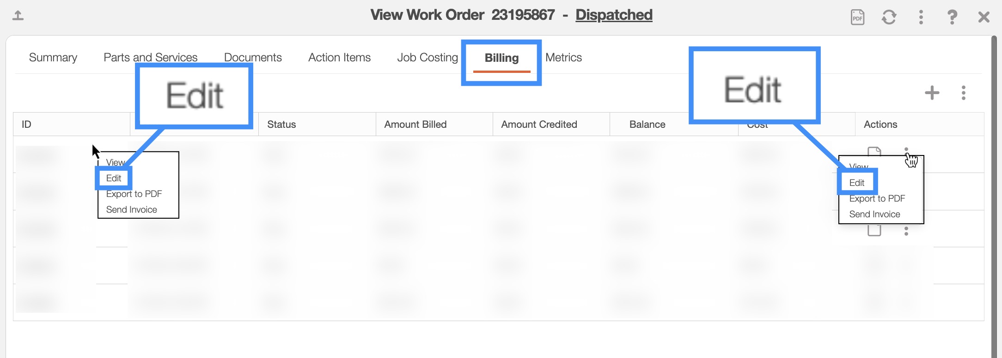Export the work order using the PDF icon
The height and width of the screenshot is (358, 1002).
(857, 17)
